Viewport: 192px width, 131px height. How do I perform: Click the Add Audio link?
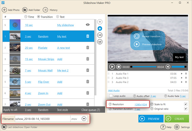[114, 91]
